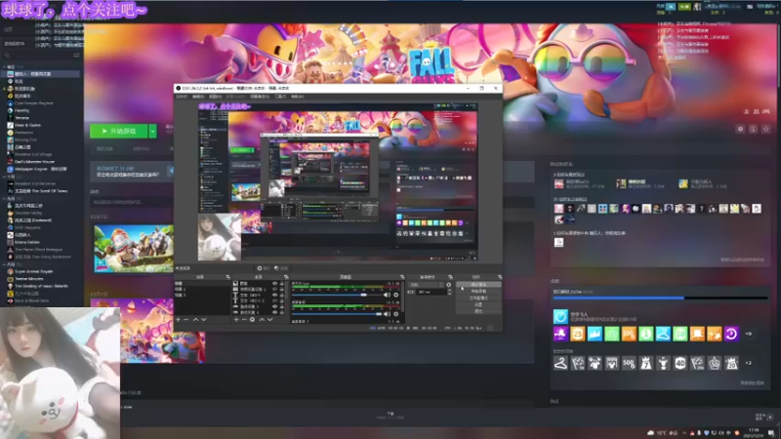
Task: Move scene up in OBS Scenes panel
Action: coord(196,320)
